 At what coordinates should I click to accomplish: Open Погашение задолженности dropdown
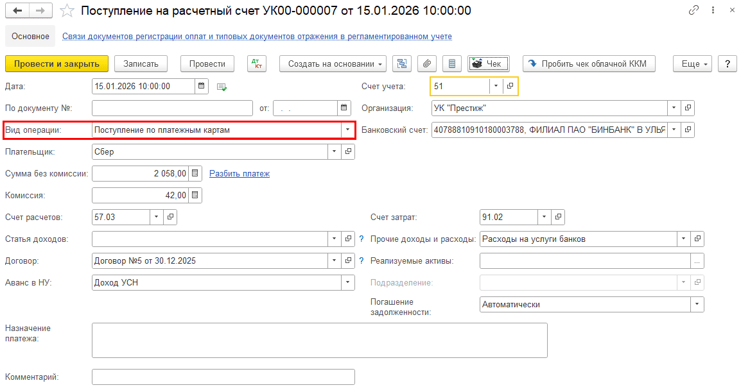697,304
